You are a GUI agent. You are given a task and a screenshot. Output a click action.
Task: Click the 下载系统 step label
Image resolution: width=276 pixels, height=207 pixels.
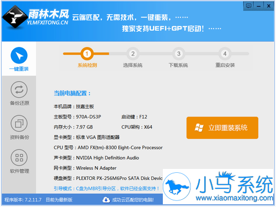coord(178,65)
